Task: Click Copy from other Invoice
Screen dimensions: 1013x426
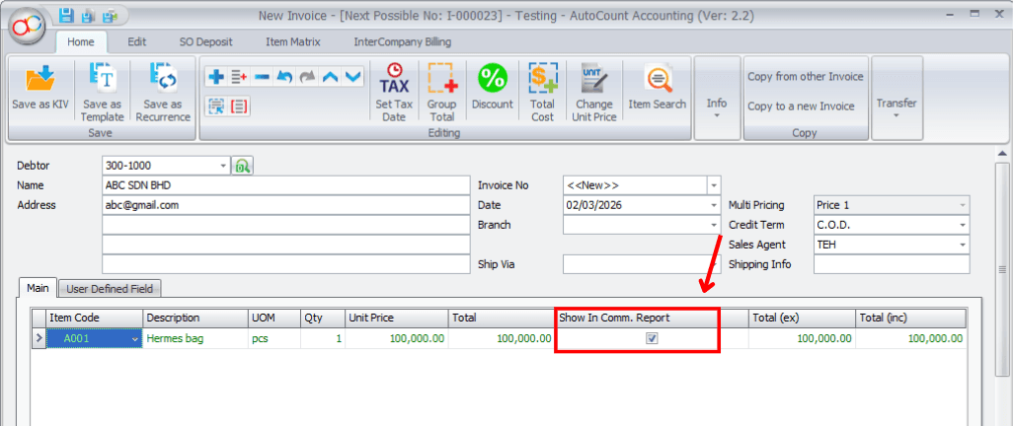Action: (x=806, y=76)
